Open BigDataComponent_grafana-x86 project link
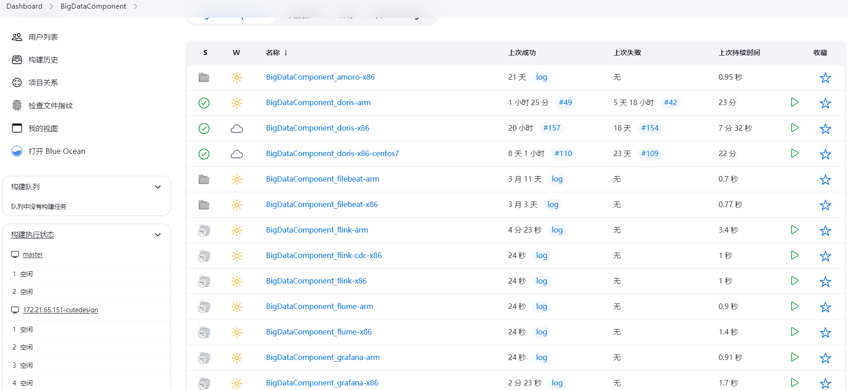Viewport: 848px width, 390px height. tap(322, 383)
